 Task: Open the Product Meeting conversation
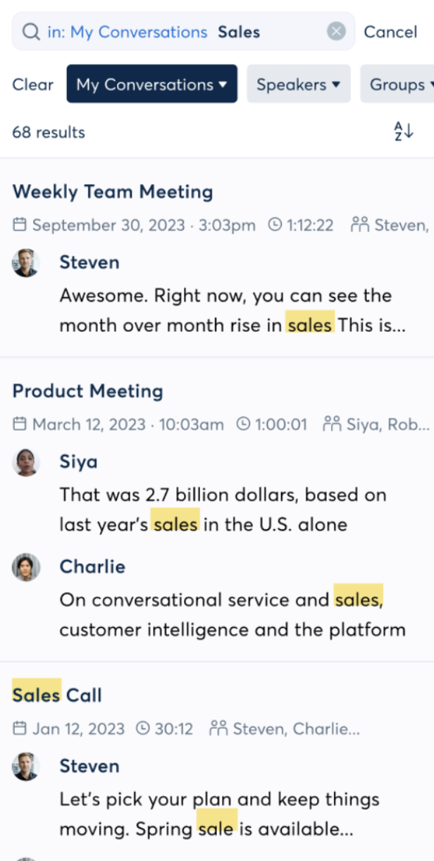pyautogui.click(x=87, y=391)
